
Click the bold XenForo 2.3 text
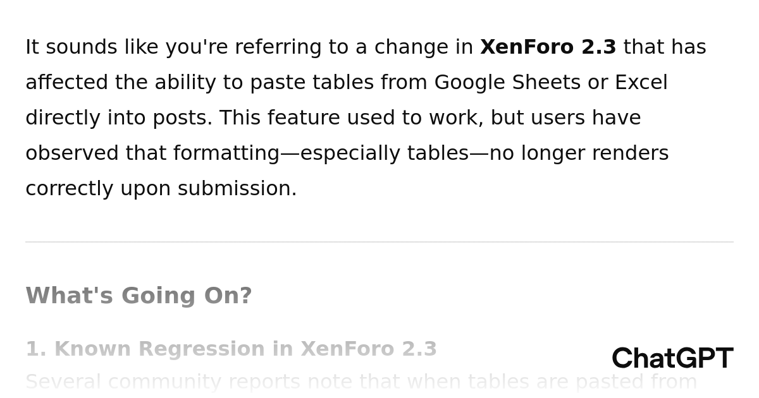click(x=548, y=47)
